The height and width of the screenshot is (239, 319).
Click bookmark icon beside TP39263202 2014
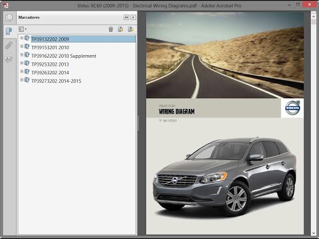[27, 72]
